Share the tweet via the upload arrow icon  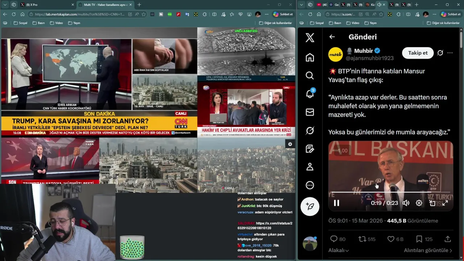pyautogui.click(x=448, y=239)
